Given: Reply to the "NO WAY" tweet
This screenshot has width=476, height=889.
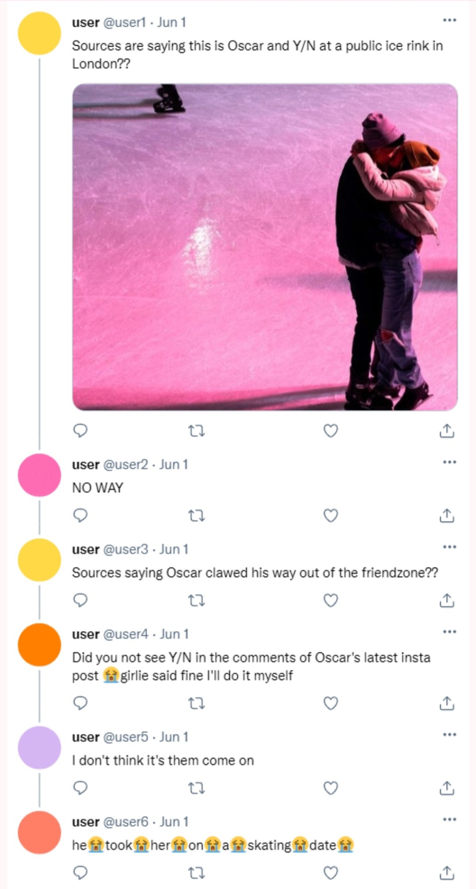Looking at the screenshot, I should 81,515.
